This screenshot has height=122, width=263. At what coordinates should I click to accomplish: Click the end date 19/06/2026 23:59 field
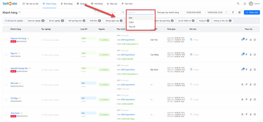(215, 12)
